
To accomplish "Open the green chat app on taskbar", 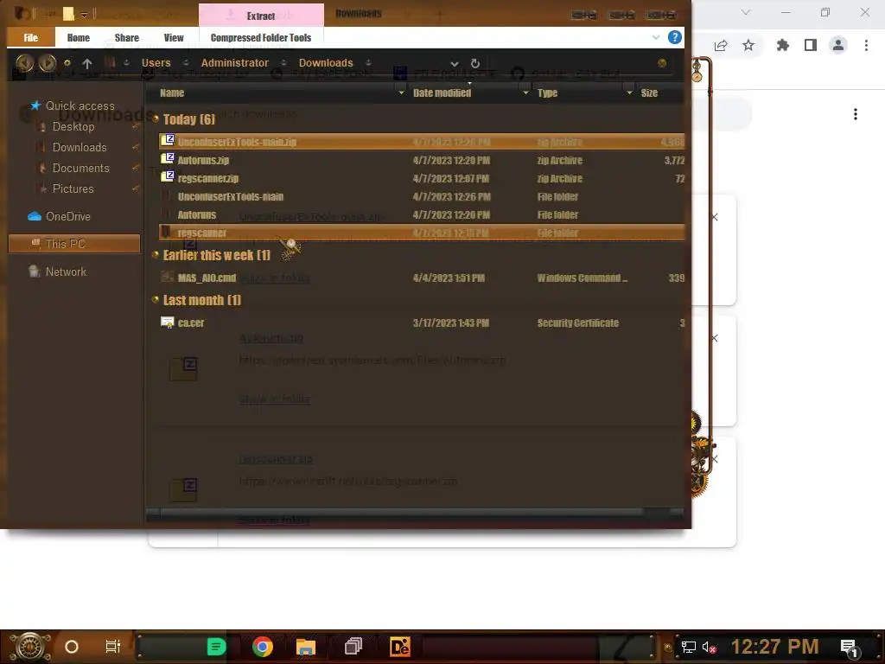I will tap(216, 647).
